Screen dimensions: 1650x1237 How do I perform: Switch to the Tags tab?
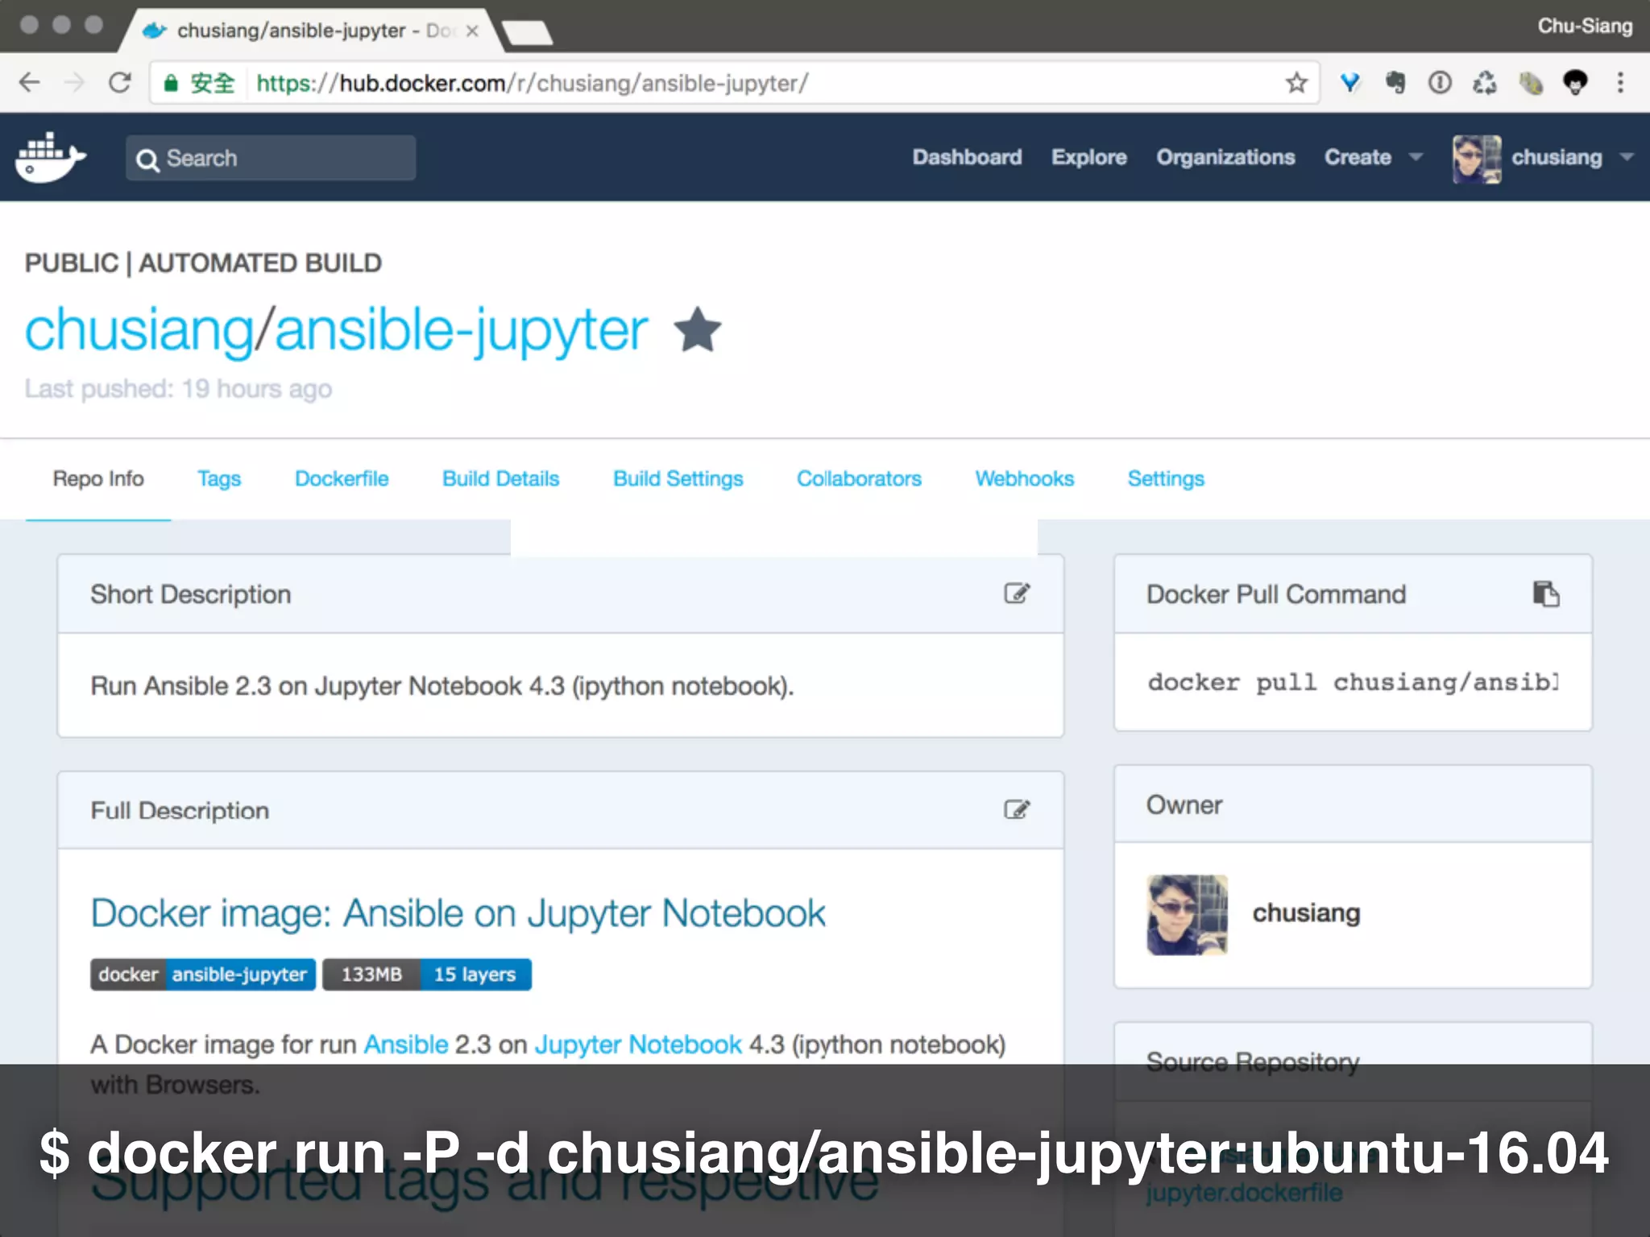coord(219,478)
